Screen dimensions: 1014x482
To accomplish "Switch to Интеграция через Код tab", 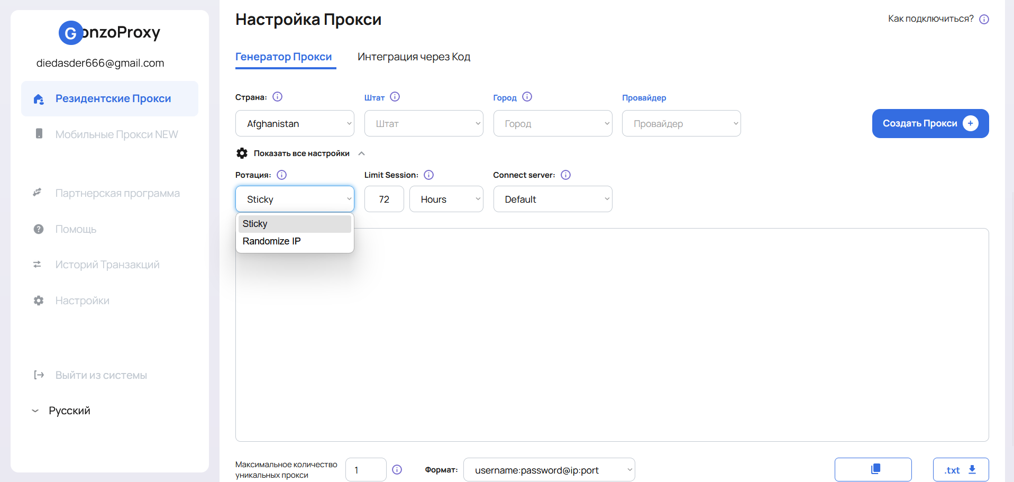I will 414,57.
